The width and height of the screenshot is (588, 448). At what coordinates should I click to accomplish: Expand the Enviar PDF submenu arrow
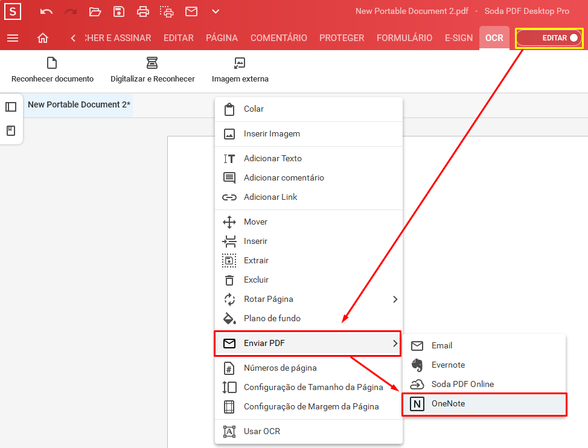pos(395,343)
